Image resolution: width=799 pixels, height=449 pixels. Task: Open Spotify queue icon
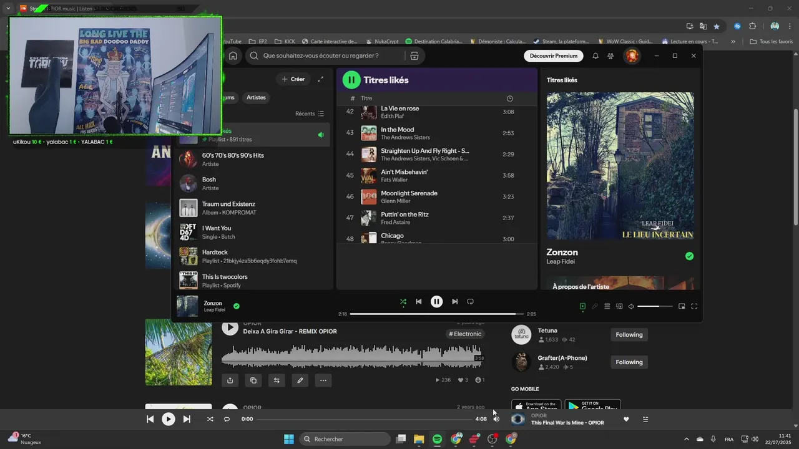pos(607,306)
